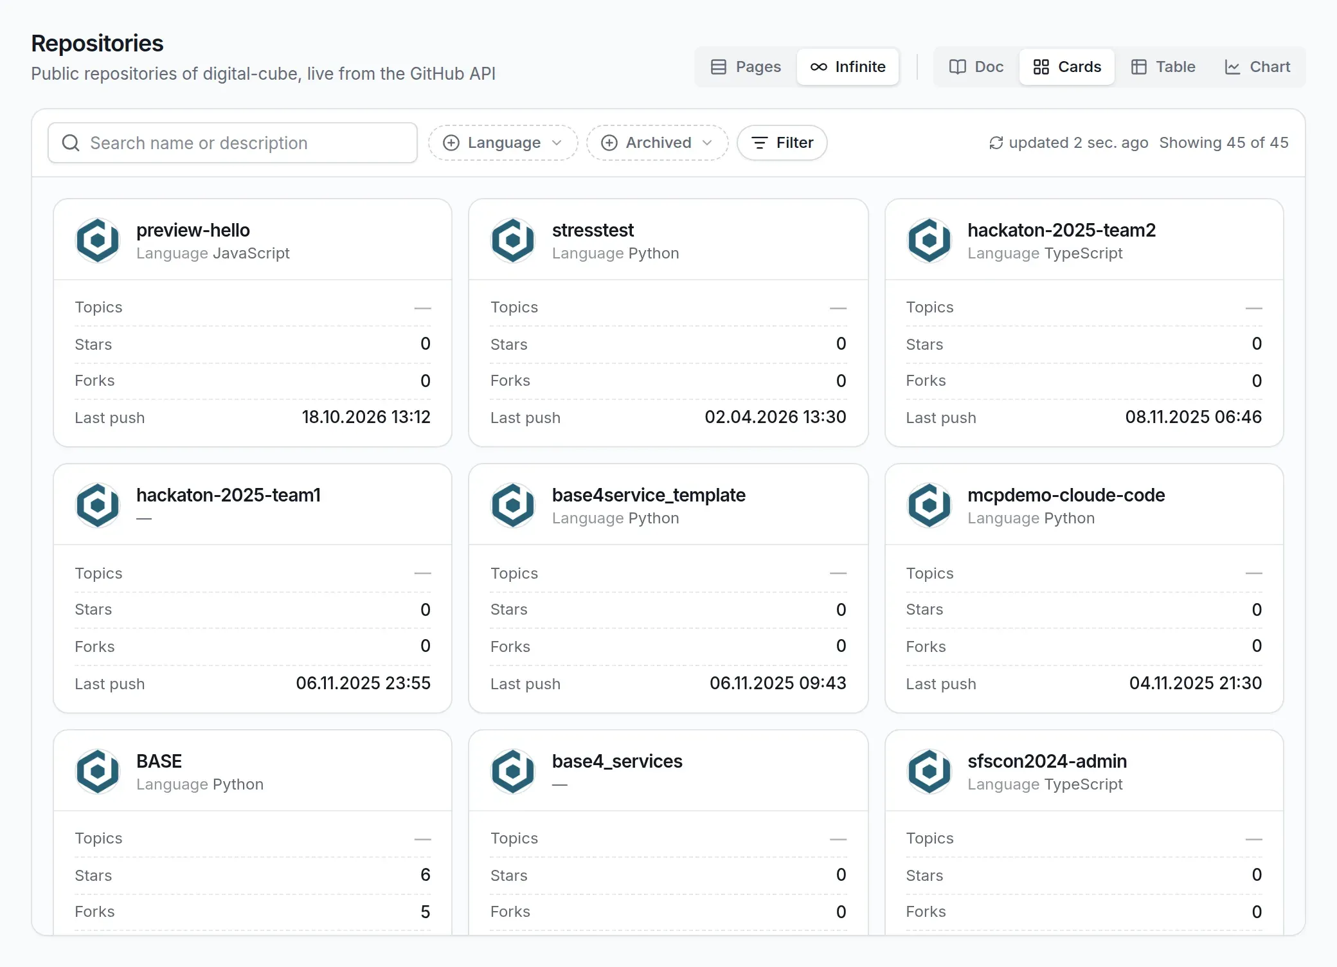Click the chevron on the Archived filter
Image resolution: width=1337 pixels, height=967 pixels.
coord(707,143)
